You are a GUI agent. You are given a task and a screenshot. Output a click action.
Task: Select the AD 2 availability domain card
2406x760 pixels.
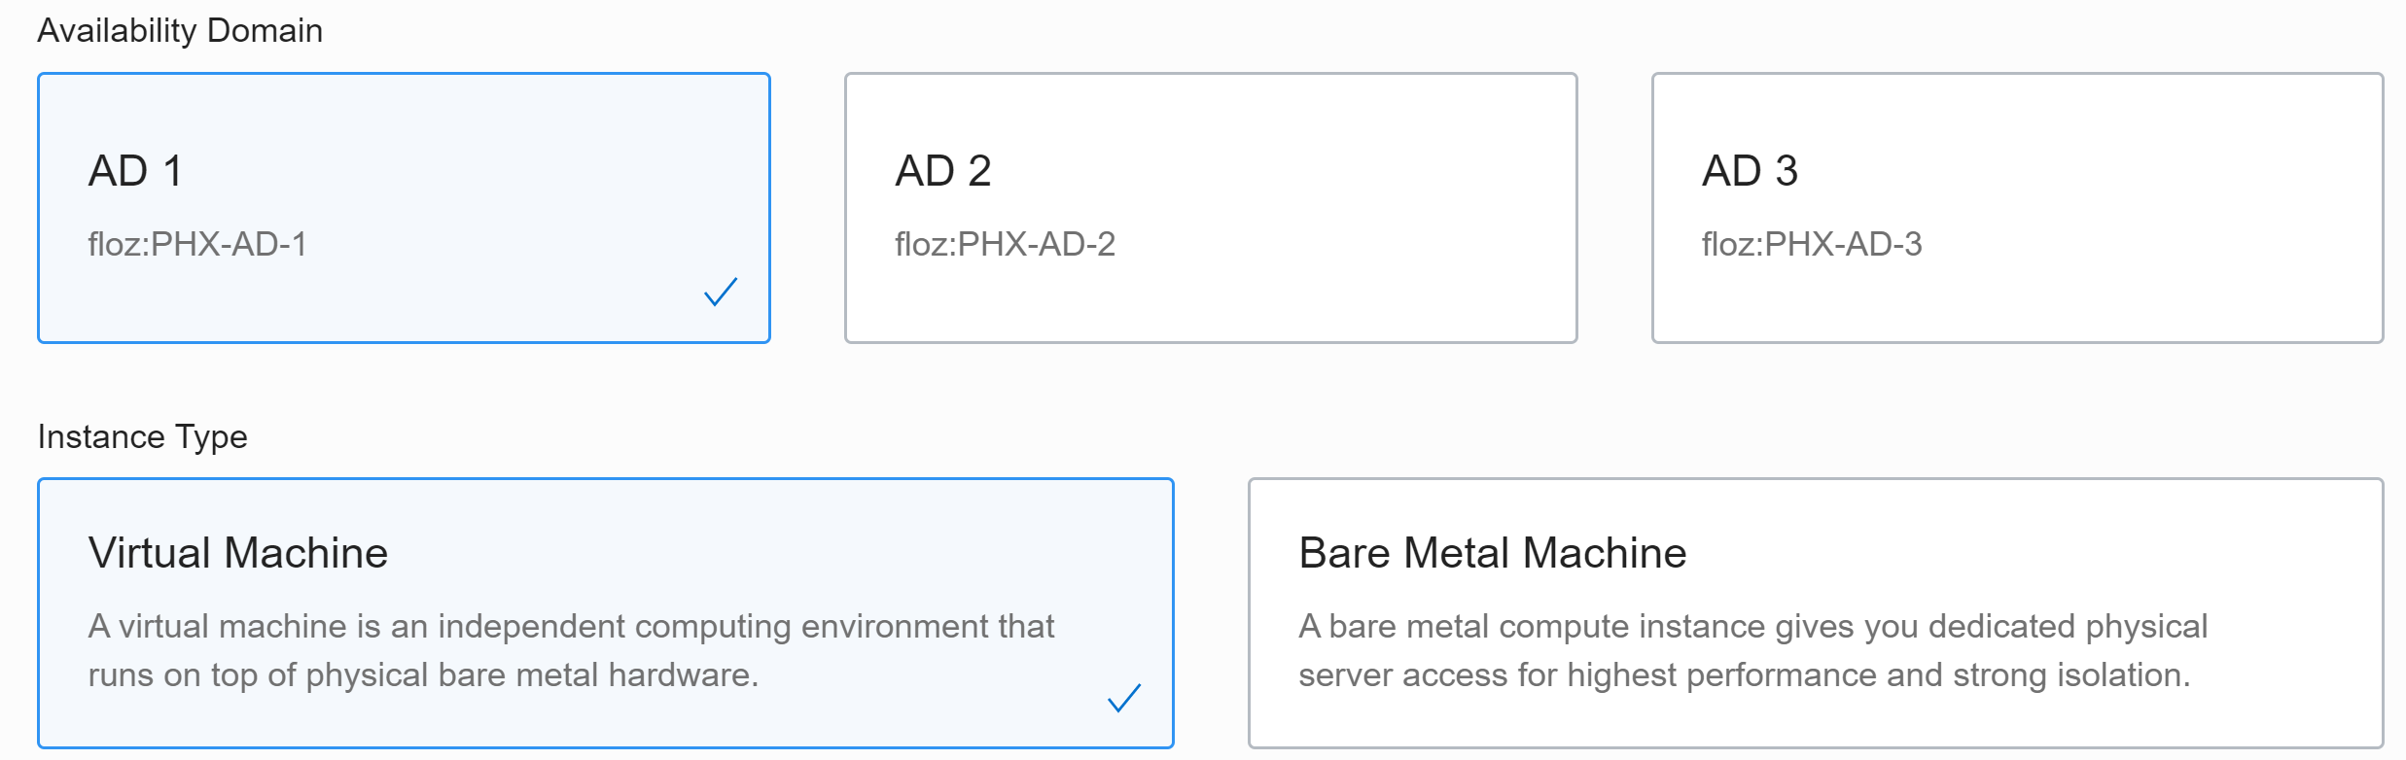(1211, 207)
